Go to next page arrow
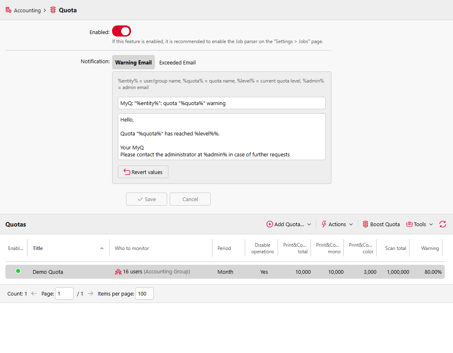453x353 pixels. pyautogui.click(x=90, y=293)
